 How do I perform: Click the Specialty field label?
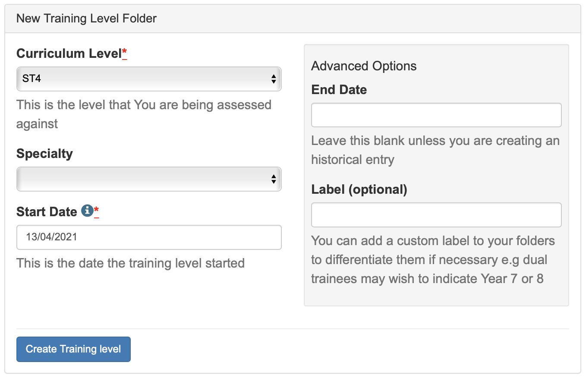[44, 154]
